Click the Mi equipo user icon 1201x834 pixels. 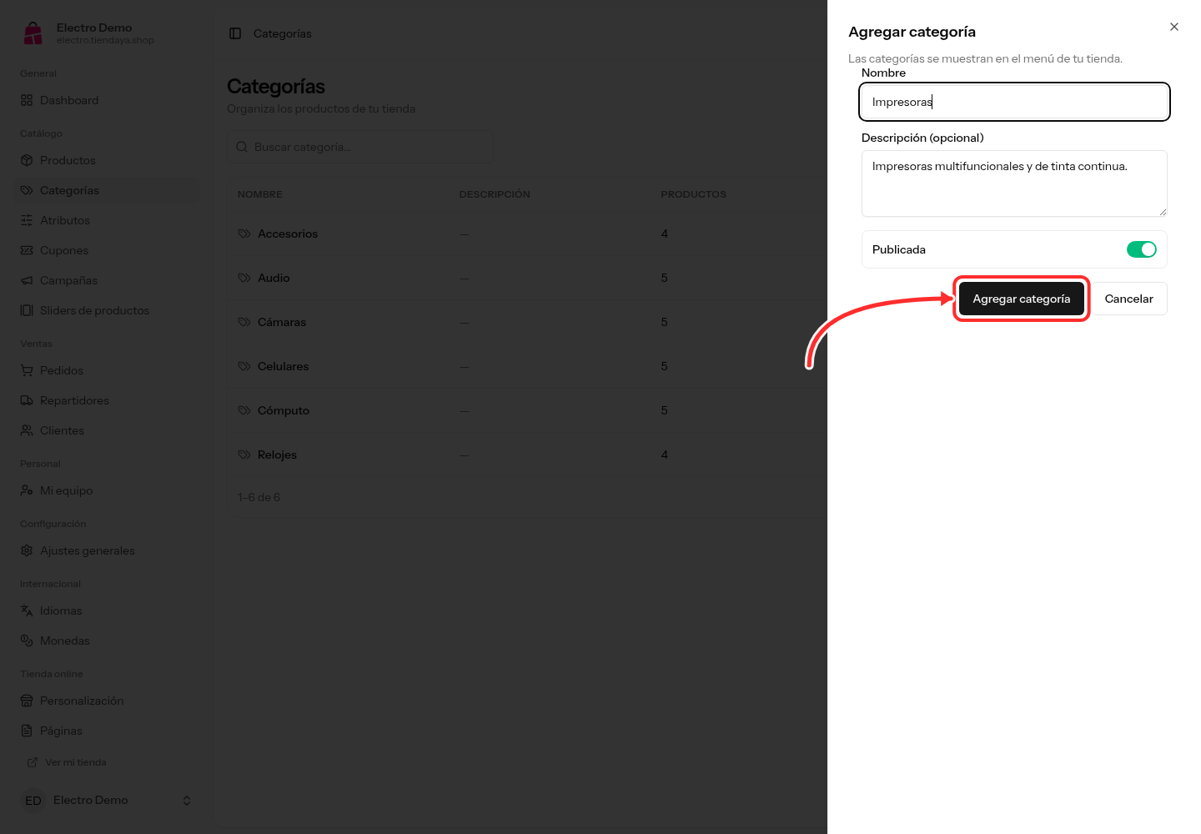[x=27, y=490]
